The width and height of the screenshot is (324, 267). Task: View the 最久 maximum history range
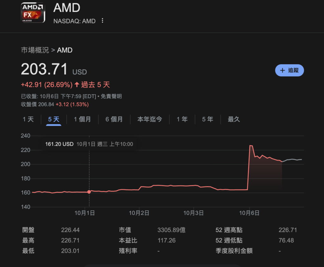tap(234, 119)
